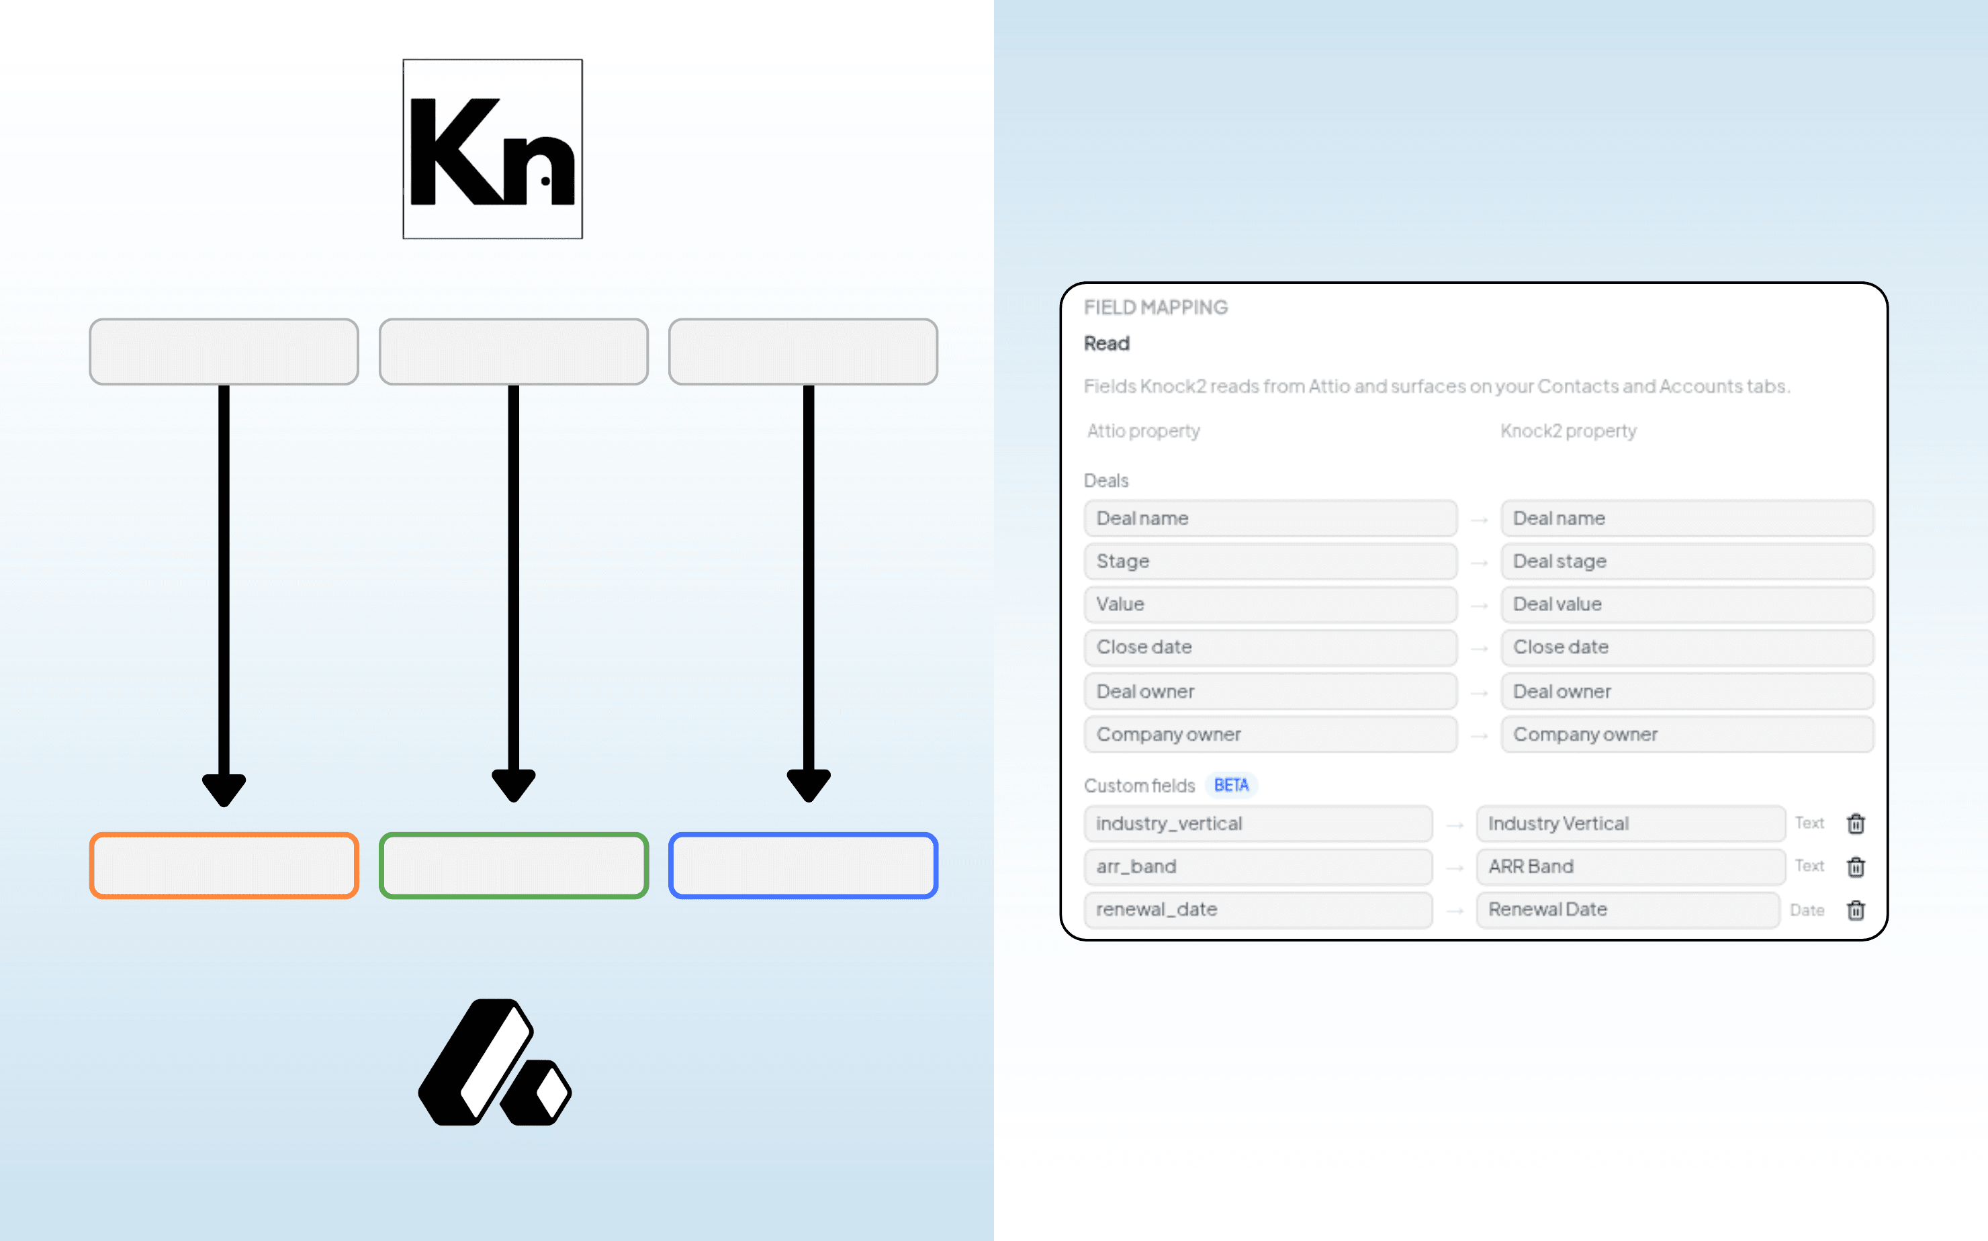Image resolution: width=1988 pixels, height=1241 pixels.
Task: Remove the arr_band mapping via trash icon
Action: pyautogui.click(x=1855, y=867)
